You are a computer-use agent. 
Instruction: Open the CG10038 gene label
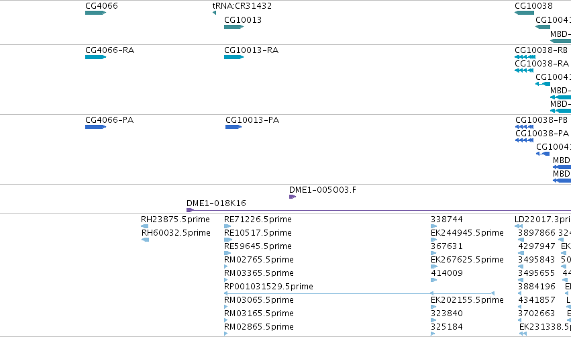[x=533, y=6]
